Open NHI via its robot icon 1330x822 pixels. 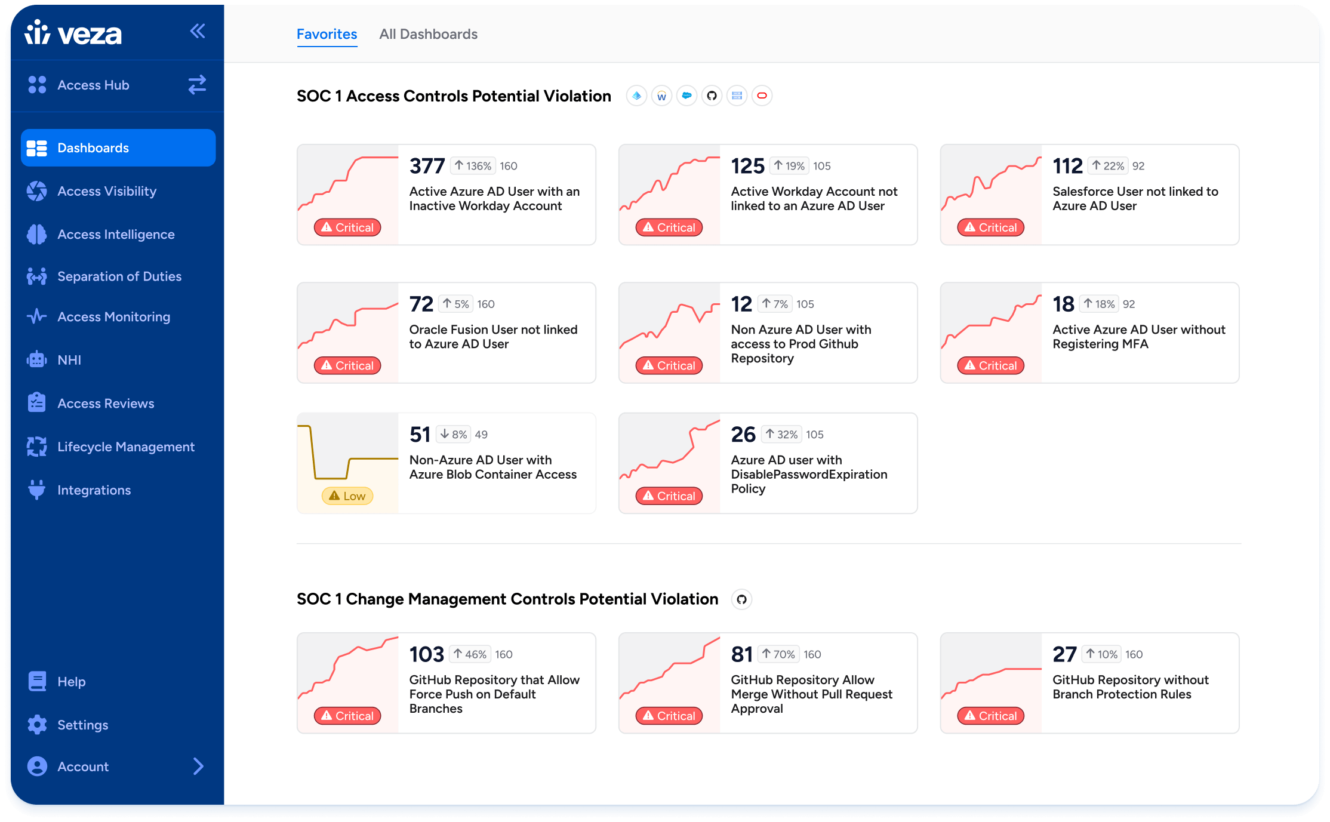(x=37, y=359)
